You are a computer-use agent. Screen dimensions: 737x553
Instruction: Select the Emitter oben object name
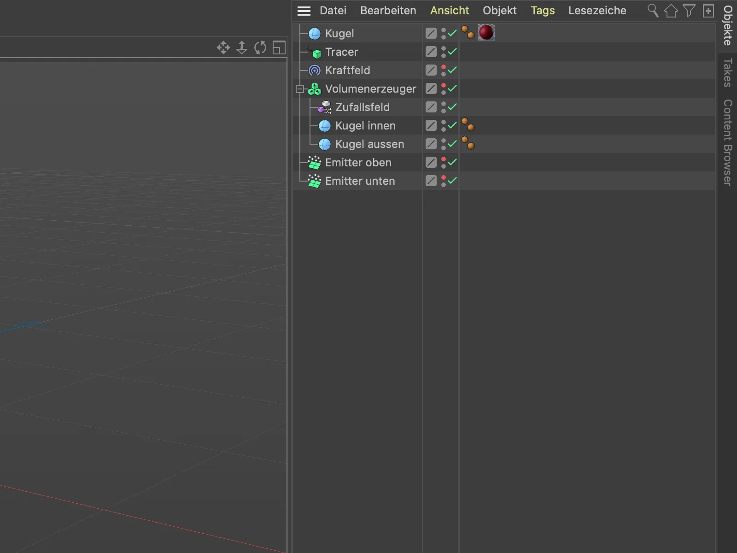coord(358,163)
